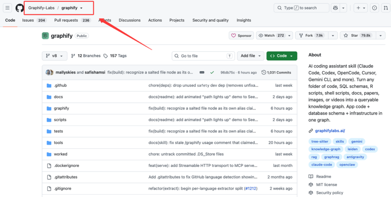The height and width of the screenshot is (197, 391).
Task: Click the Watch button
Action: (x=271, y=35)
